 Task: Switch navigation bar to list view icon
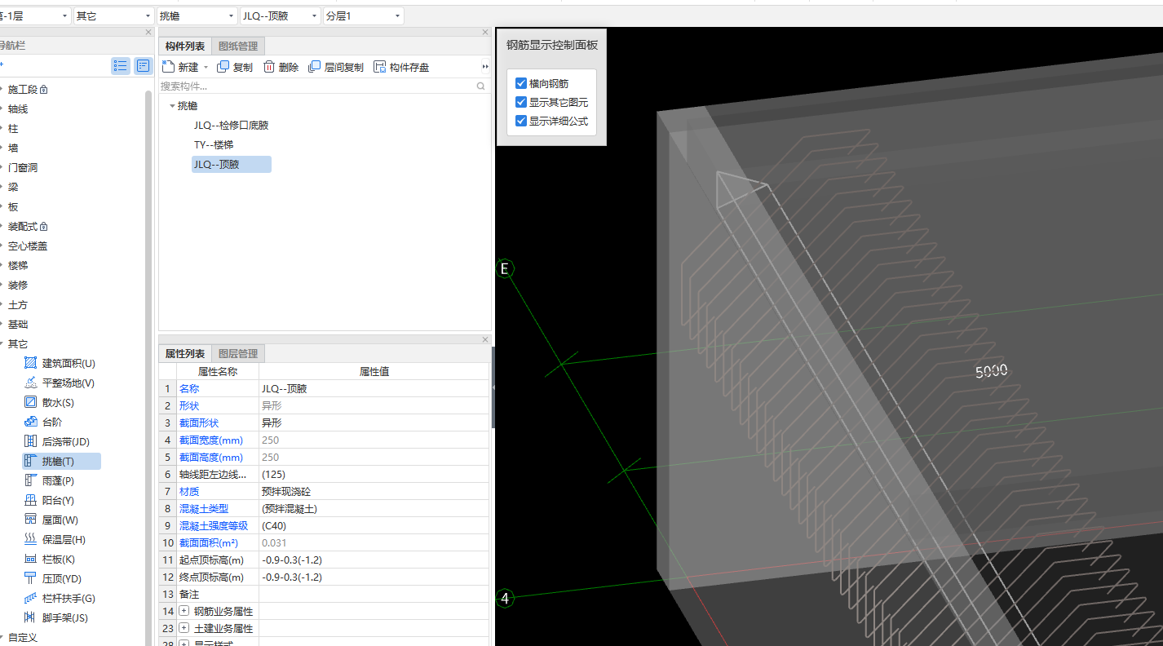pos(121,66)
